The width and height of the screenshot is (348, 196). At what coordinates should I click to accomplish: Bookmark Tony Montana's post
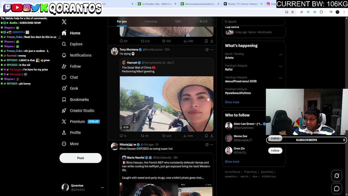pyautogui.click(x=206, y=136)
